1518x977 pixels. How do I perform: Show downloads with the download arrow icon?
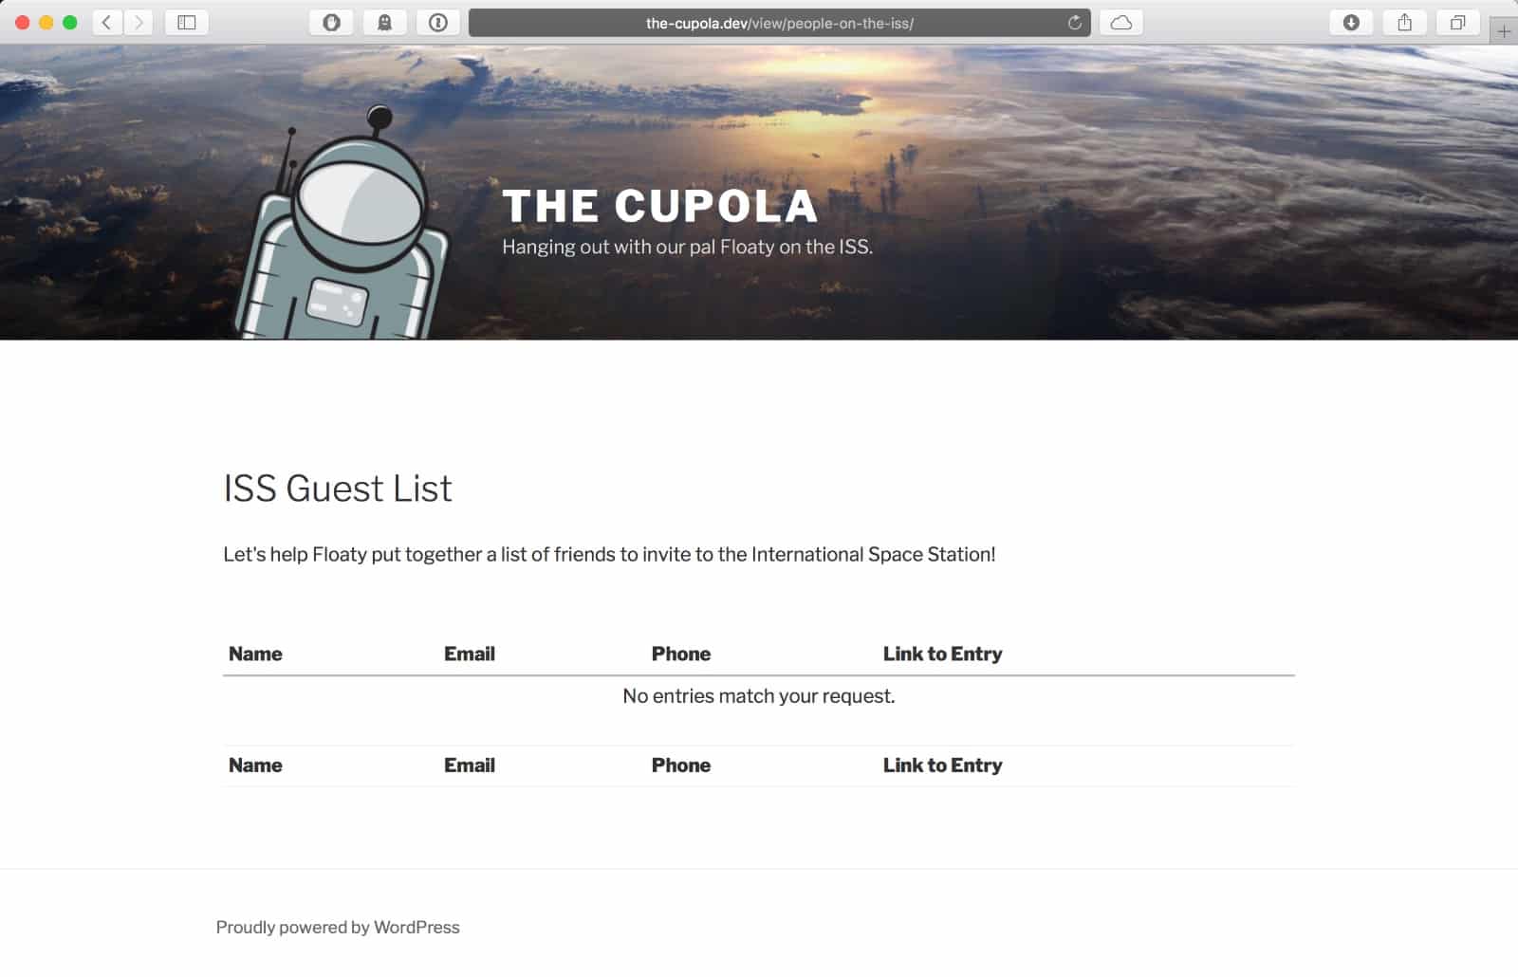point(1351,23)
